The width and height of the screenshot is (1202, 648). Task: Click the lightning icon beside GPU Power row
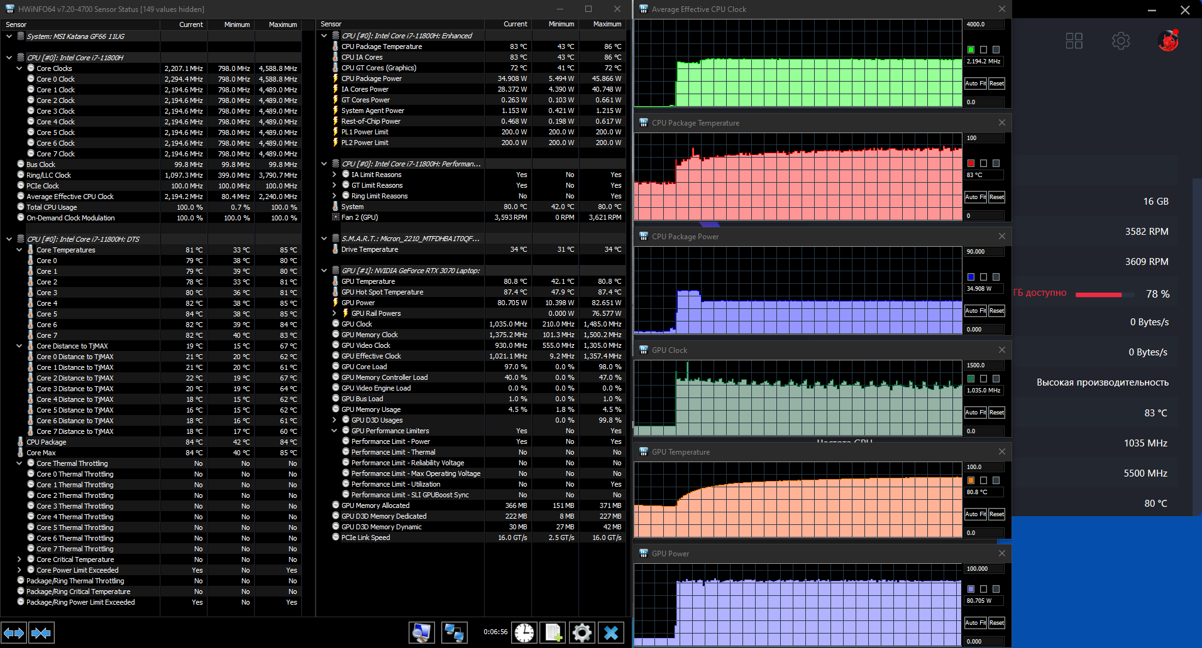tap(336, 303)
